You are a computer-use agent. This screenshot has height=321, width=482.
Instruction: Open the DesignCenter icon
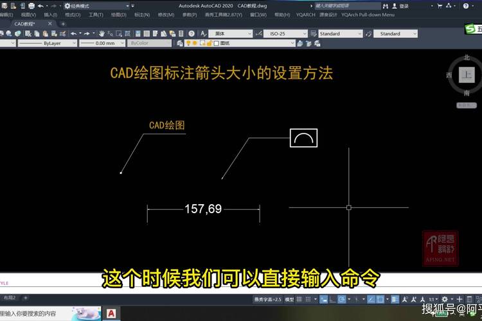(x=147, y=33)
